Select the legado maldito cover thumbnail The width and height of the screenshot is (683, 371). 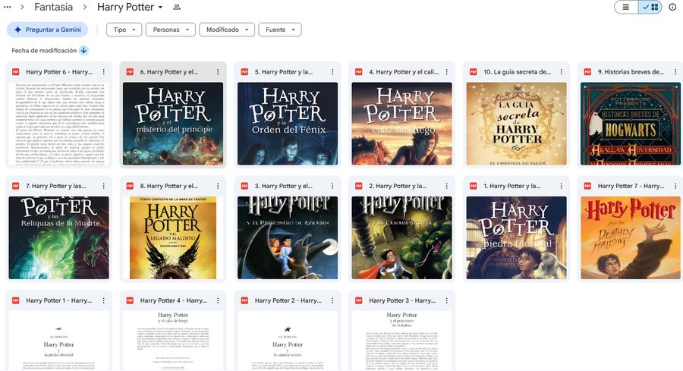pos(173,237)
